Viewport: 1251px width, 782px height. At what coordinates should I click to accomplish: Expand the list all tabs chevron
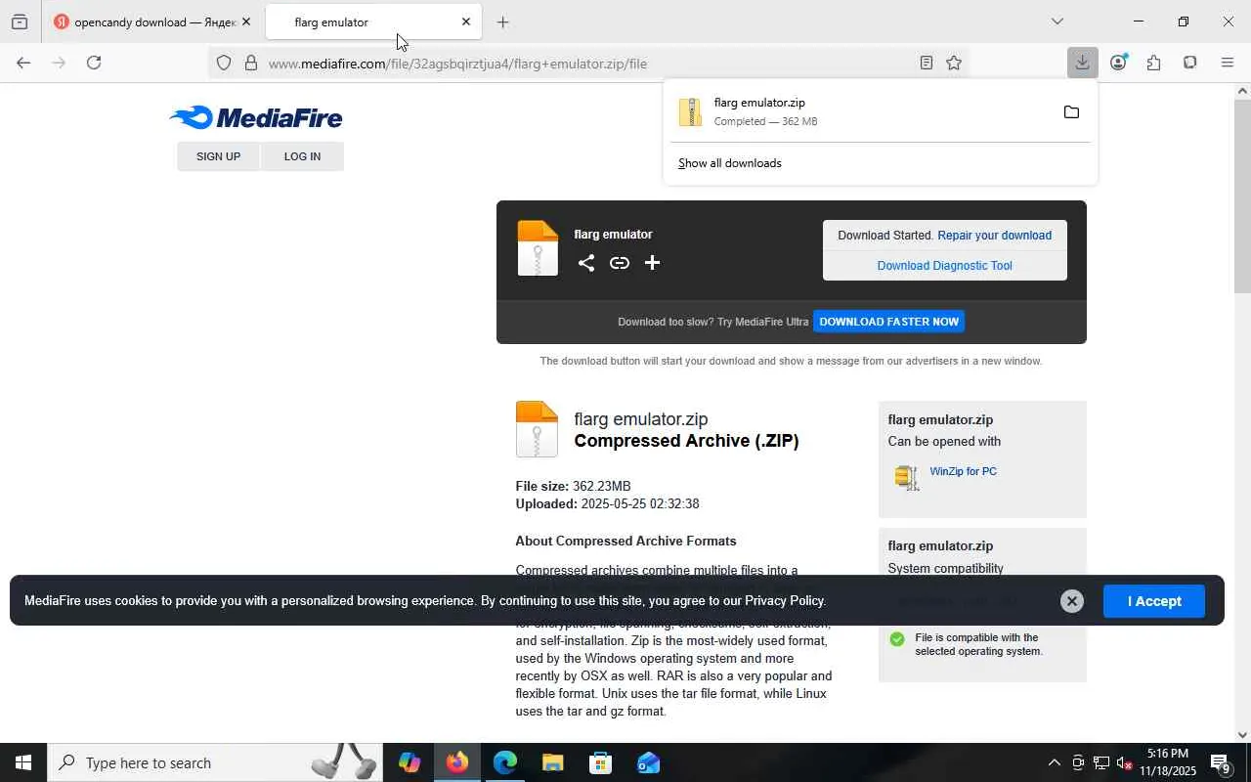point(1057,22)
